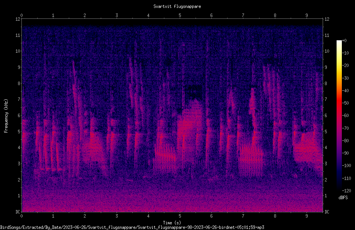Click the "Time (s)" axis label

coord(172,223)
